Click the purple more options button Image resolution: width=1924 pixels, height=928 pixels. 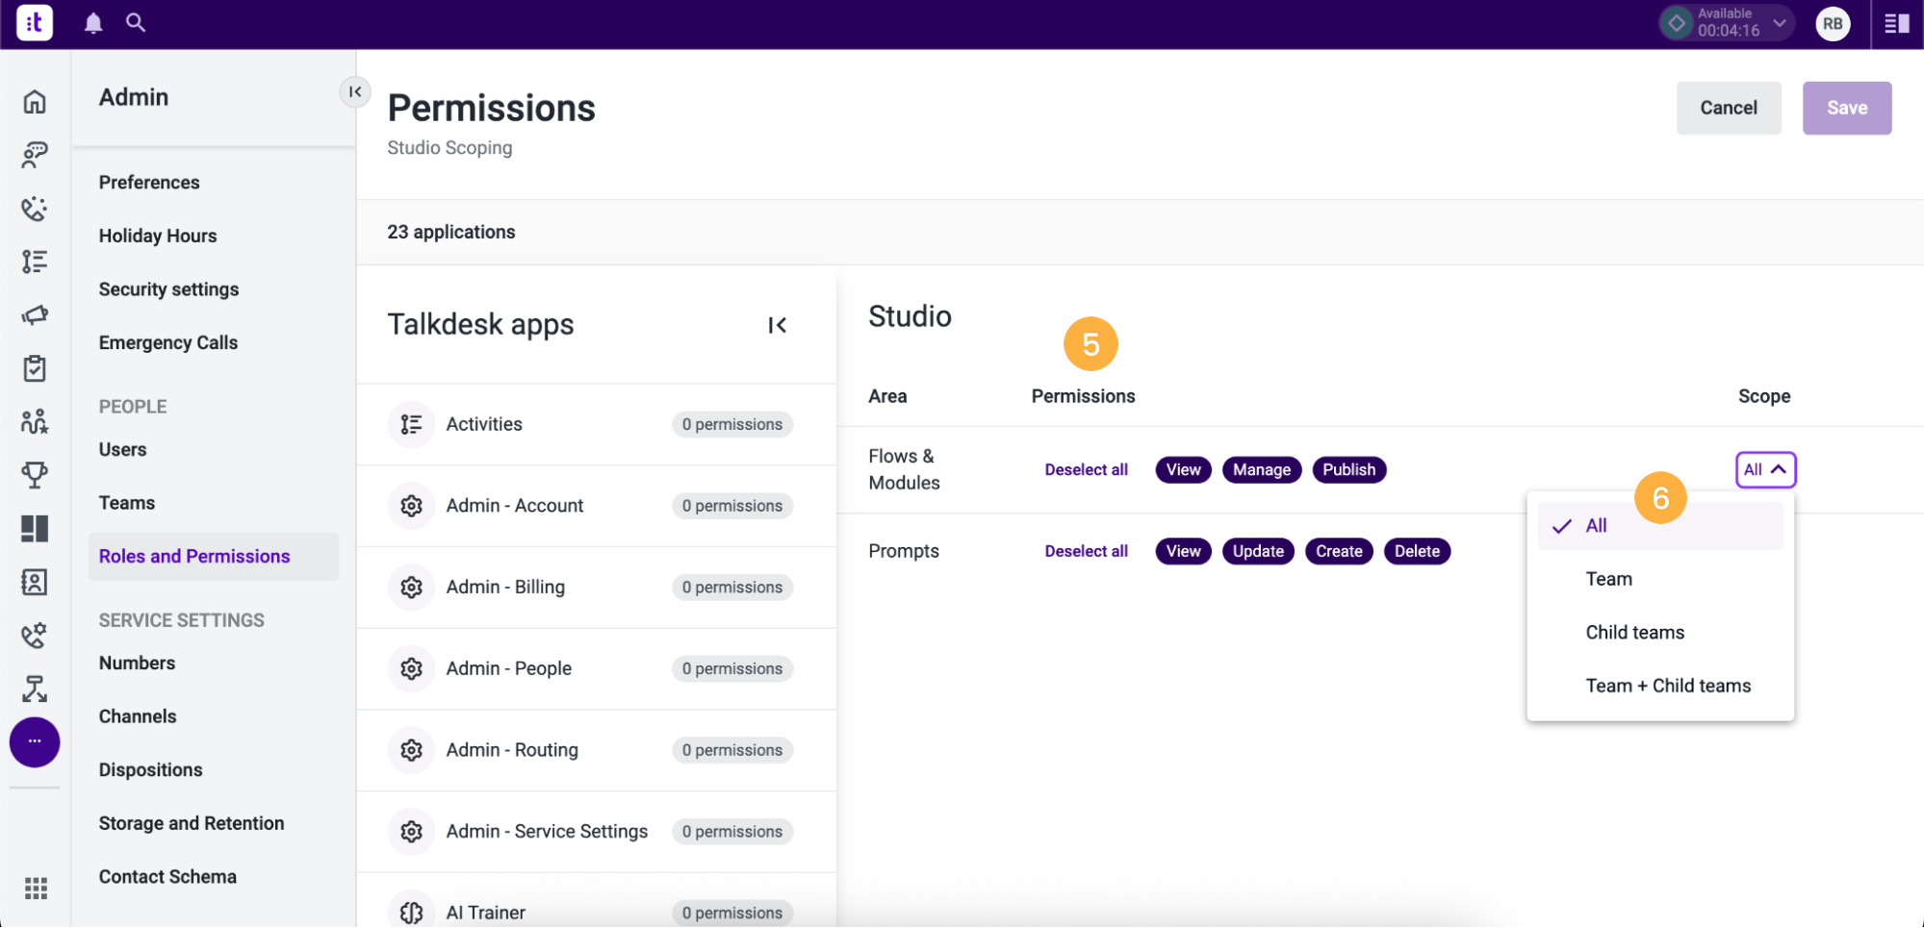click(35, 742)
